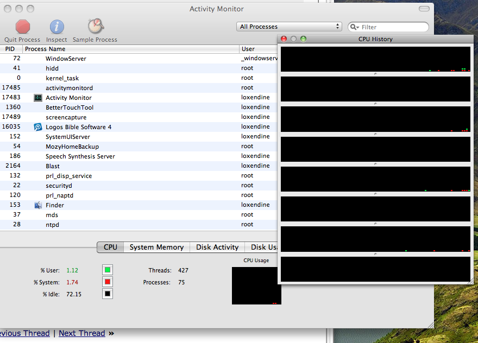478x343 pixels.
Task: Select the BetterTouchTool process row
Action: click(x=139, y=107)
